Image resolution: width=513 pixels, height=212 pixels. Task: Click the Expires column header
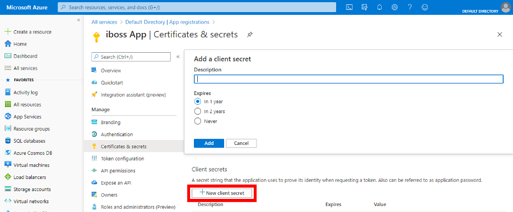(x=333, y=204)
